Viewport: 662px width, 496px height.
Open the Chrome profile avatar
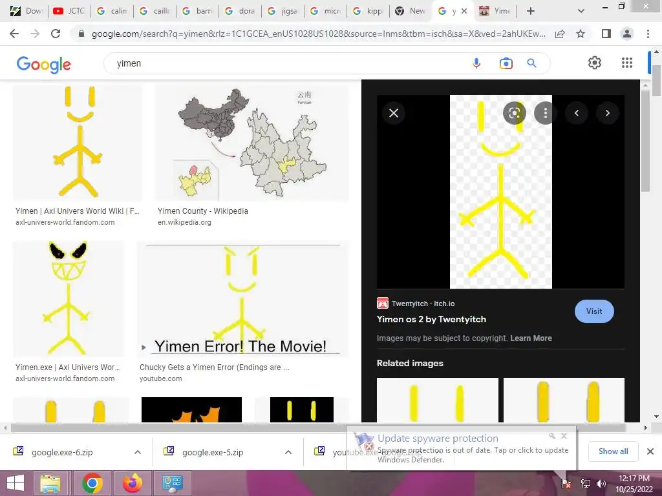[x=627, y=34]
